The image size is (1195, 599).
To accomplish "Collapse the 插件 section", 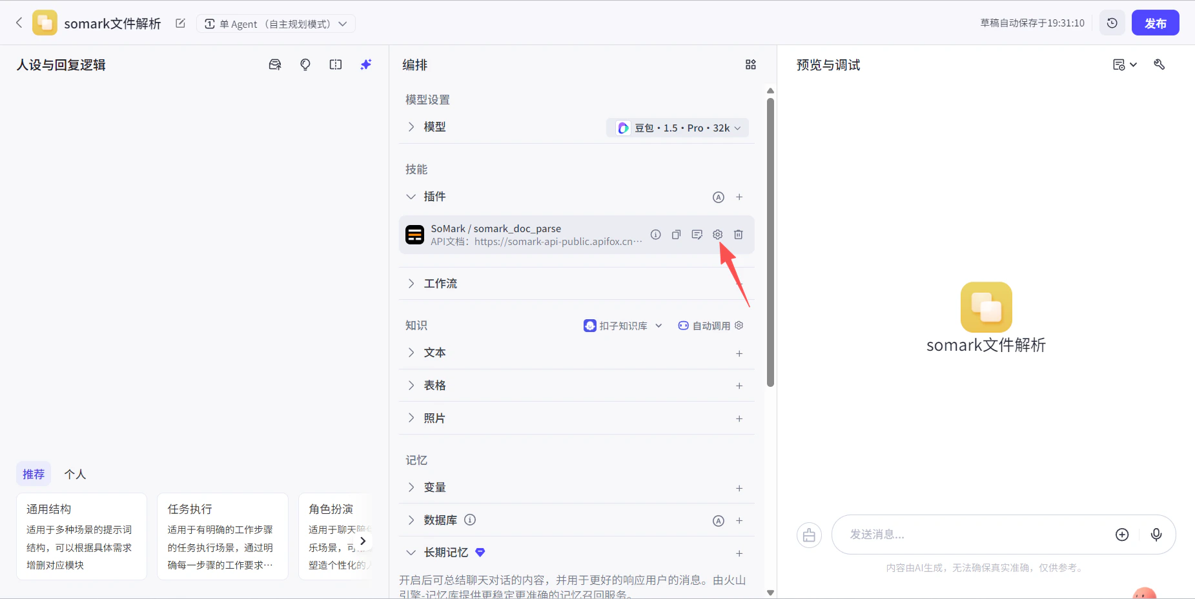I will point(411,197).
